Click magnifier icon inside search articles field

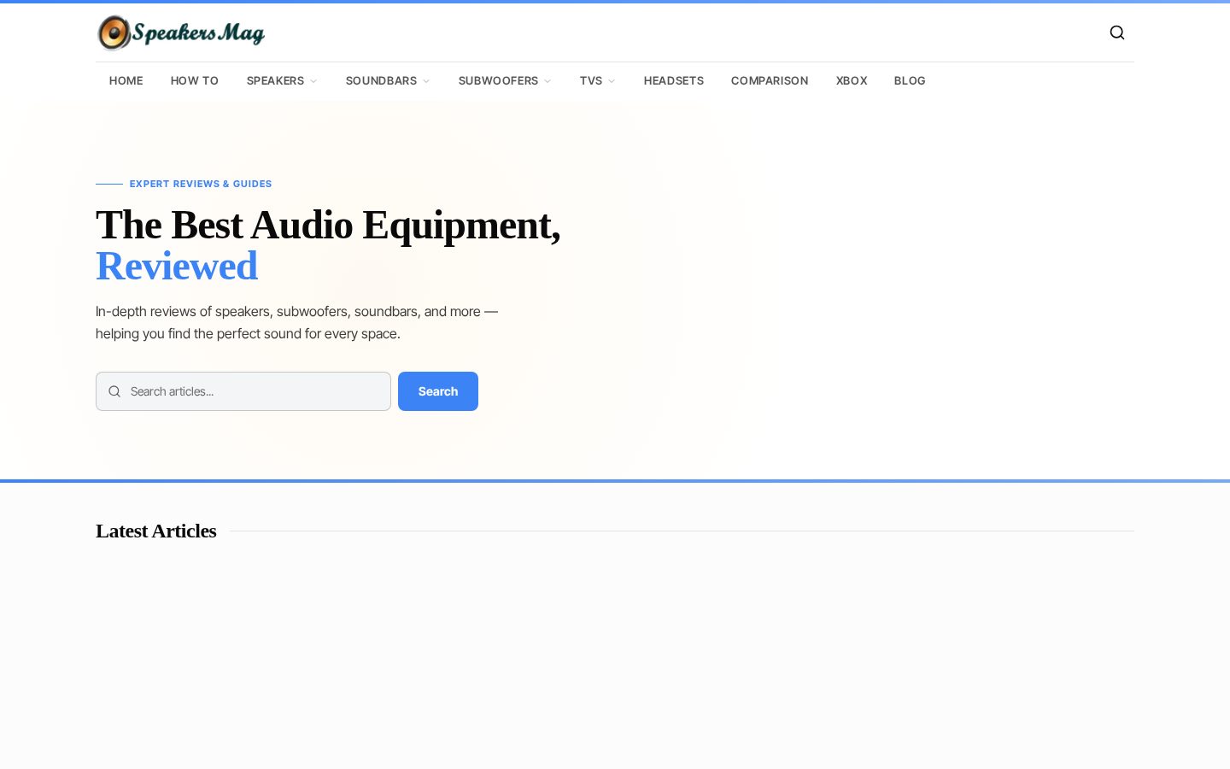114,391
